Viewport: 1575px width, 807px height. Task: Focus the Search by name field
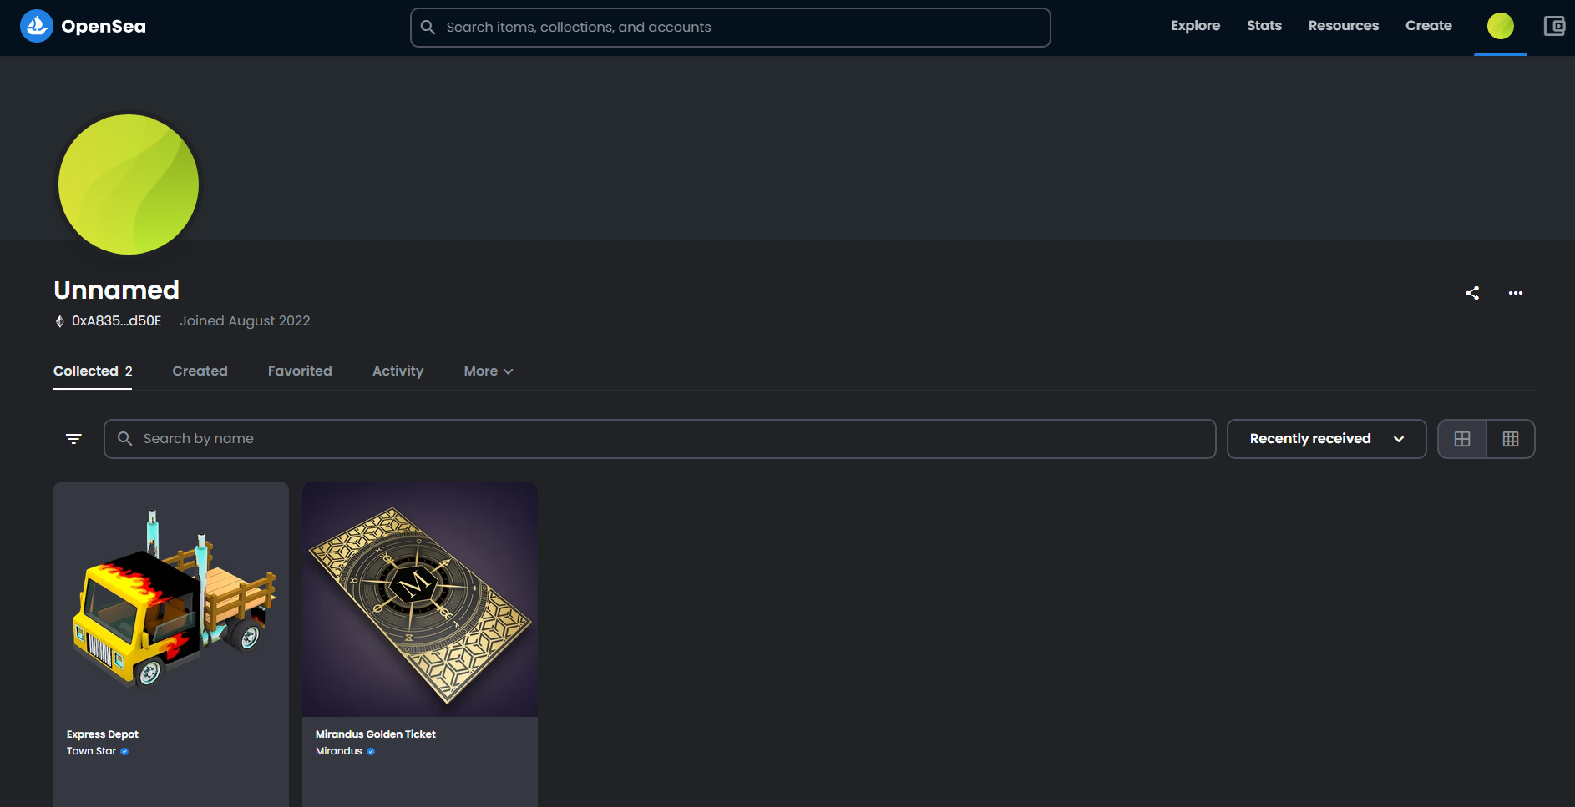[x=660, y=439]
